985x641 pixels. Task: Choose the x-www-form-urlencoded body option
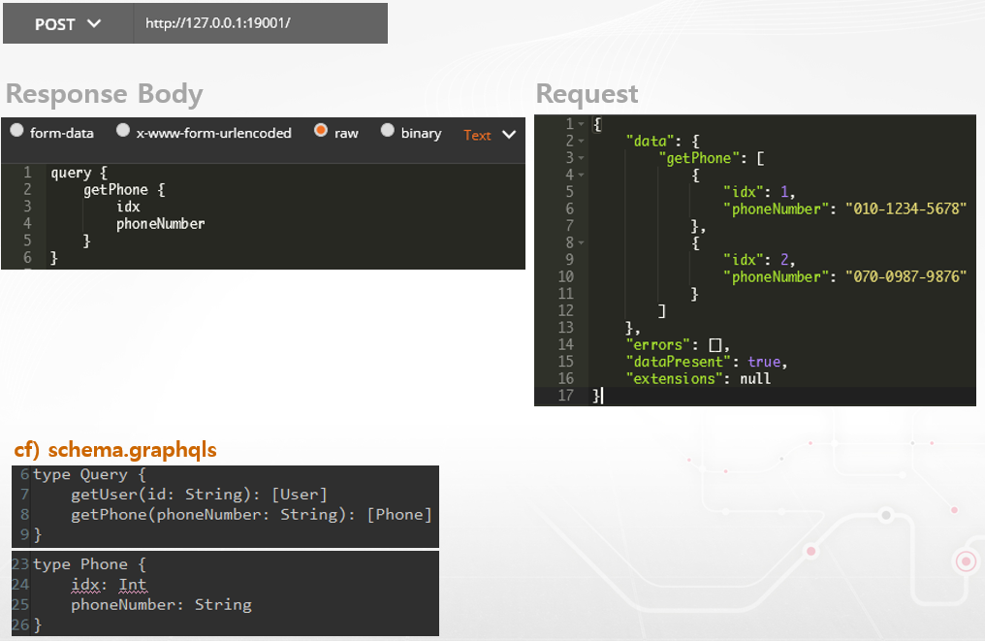(x=123, y=131)
